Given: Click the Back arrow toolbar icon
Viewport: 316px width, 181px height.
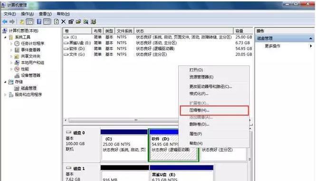Looking at the screenshot, I should 5,21.
